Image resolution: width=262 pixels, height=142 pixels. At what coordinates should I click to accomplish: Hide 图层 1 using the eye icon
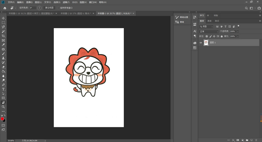pyautogui.click(x=201, y=43)
